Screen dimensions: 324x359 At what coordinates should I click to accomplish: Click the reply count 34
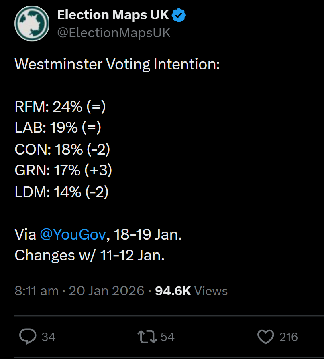coord(49,337)
